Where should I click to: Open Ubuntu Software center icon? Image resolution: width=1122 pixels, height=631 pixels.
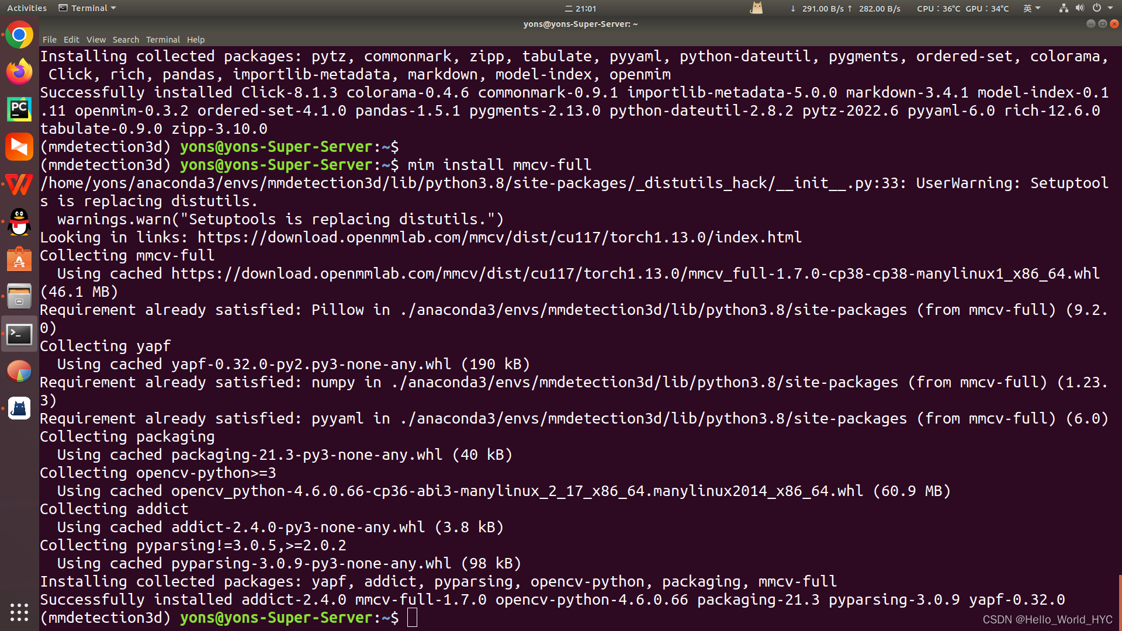point(19,259)
